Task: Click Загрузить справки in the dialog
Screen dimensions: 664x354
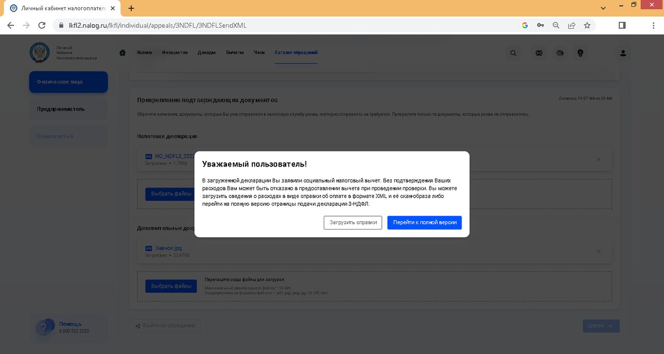Action: click(353, 222)
